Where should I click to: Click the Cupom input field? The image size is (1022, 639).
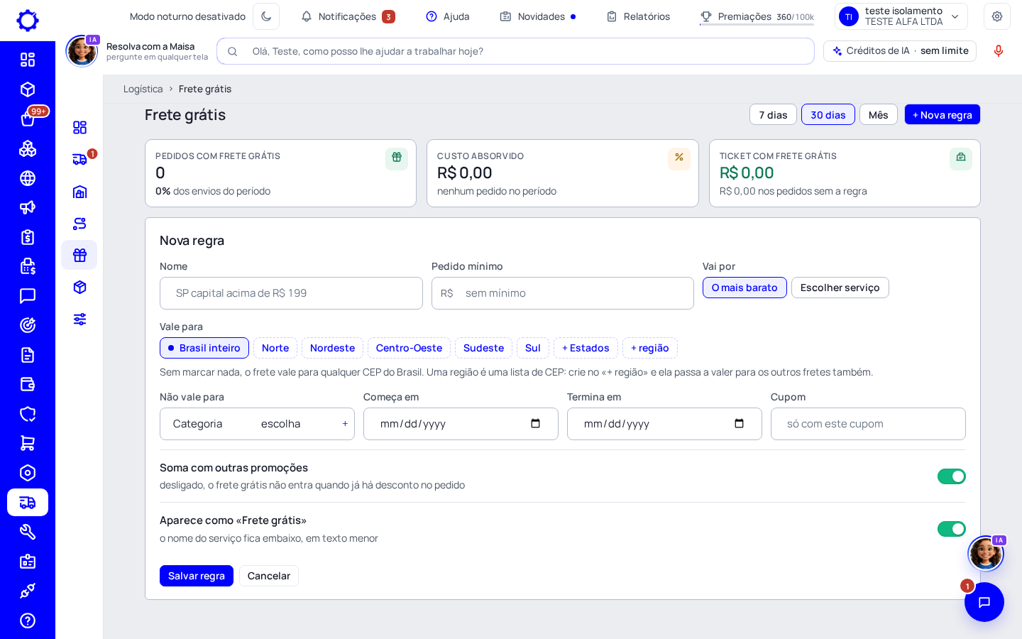pos(868,424)
